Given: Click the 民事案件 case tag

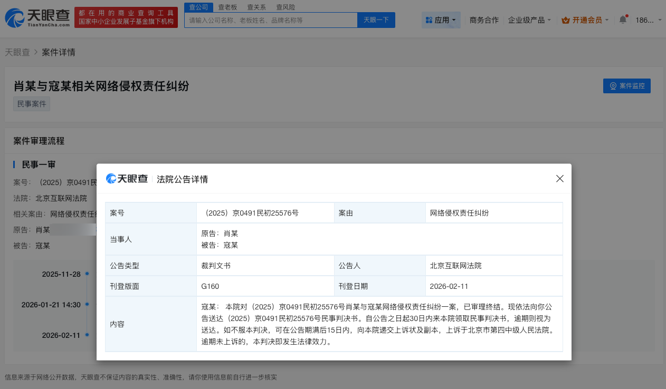Looking at the screenshot, I should click(31, 103).
